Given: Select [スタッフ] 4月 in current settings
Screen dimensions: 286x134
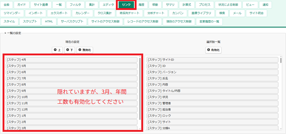Looking at the screenshot, I should [71, 60].
